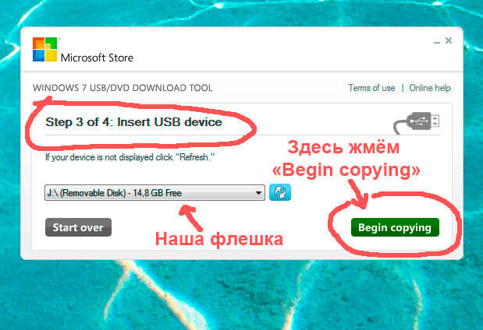Click the Step 3 of 4 heading
Viewport: 483px width, 330px height.
pos(133,122)
